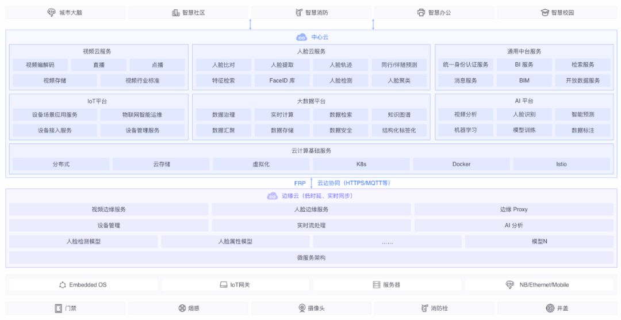Viewport: 621px width, 320px height.
Task: Click the 烟感 smoke sensor icon
Action: [x=182, y=308]
